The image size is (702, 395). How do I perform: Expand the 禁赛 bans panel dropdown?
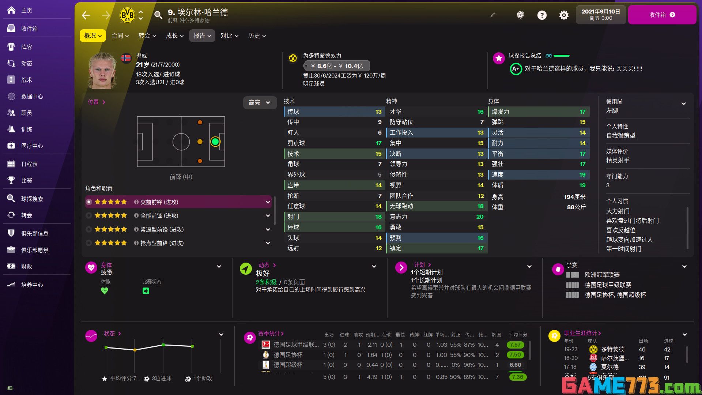(684, 266)
